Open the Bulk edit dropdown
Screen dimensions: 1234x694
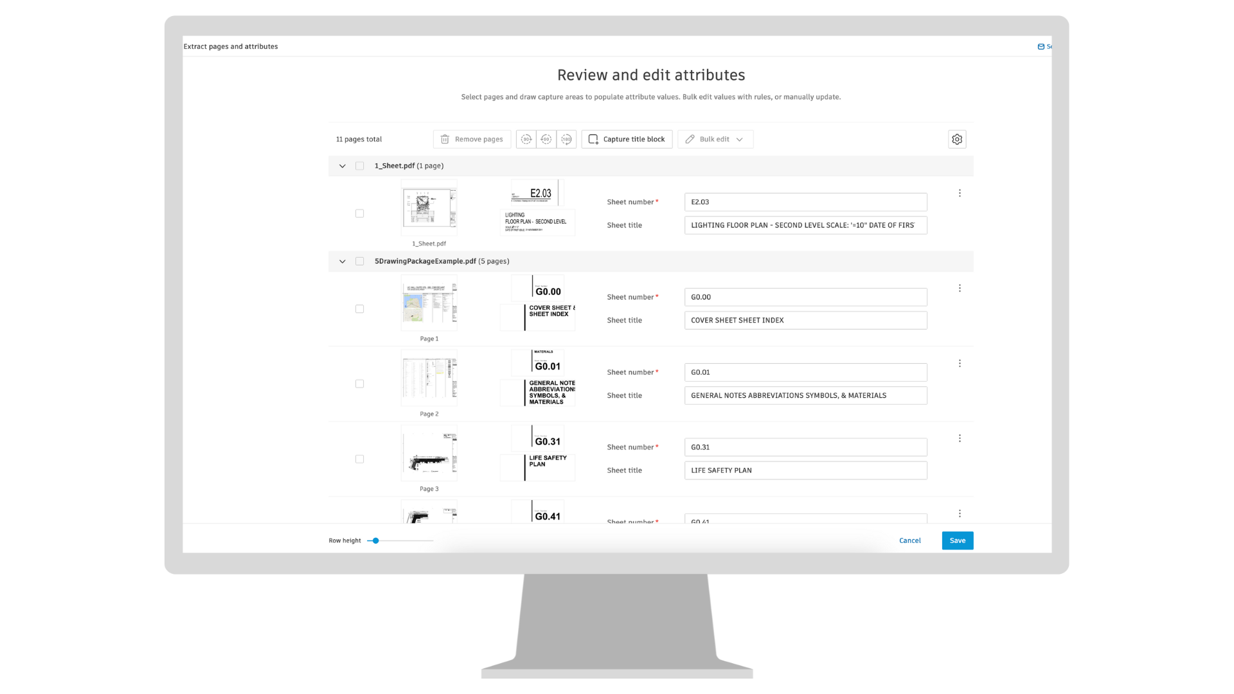click(715, 139)
